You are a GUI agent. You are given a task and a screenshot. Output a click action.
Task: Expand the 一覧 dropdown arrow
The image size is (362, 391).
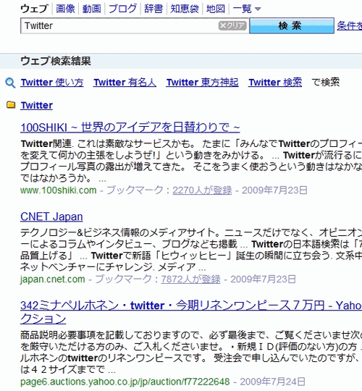click(258, 9)
